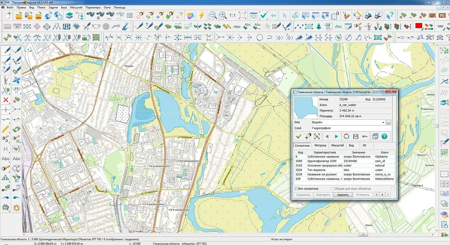Click the Сохранить button
The image size is (450, 245).
click(x=303, y=195)
